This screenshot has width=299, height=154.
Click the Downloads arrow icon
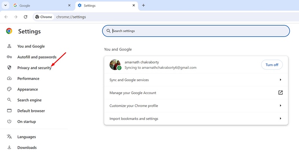pyautogui.click(x=9, y=147)
